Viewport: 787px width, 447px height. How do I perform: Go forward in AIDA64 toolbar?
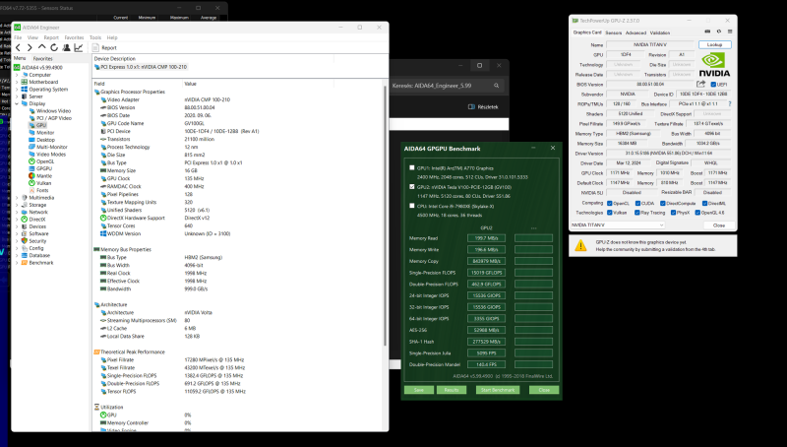coord(30,47)
